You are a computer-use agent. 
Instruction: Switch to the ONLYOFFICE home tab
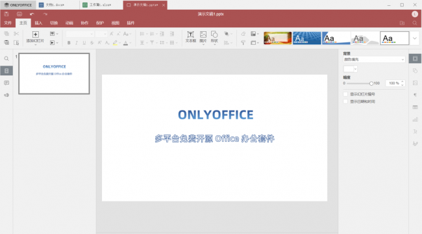click(18, 5)
